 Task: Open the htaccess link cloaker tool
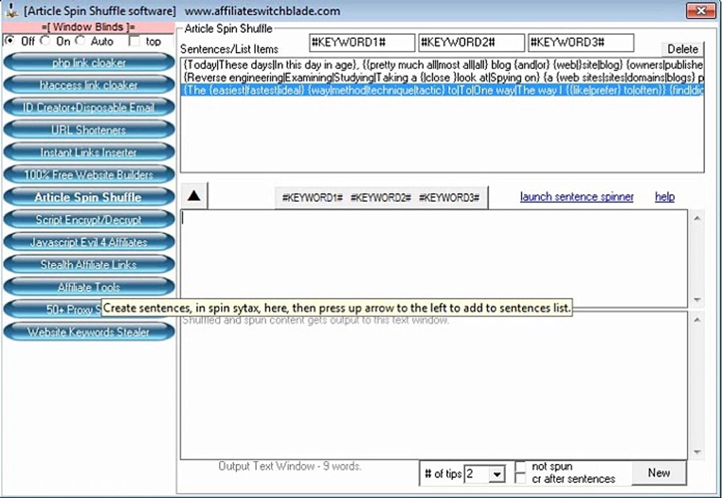pyautogui.click(x=89, y=85)
